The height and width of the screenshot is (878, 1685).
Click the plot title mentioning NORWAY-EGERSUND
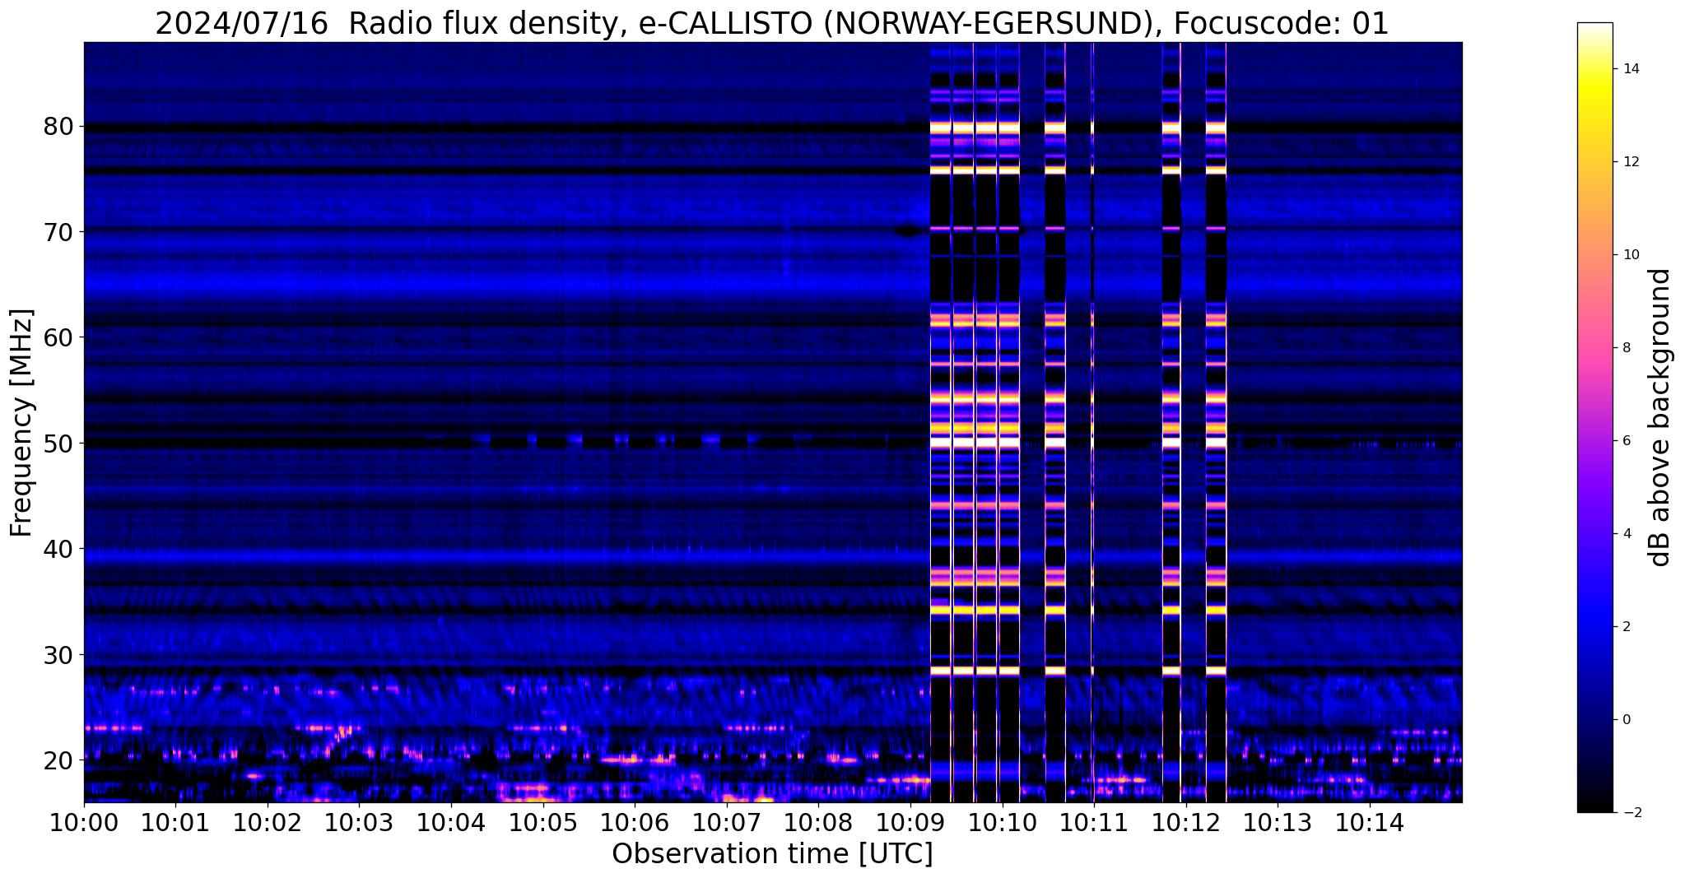point(772,23)
